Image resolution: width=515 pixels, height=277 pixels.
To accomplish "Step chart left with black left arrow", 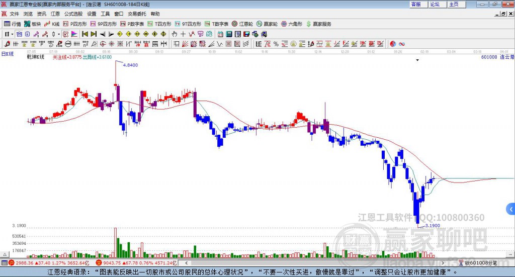I will point(103,34).
